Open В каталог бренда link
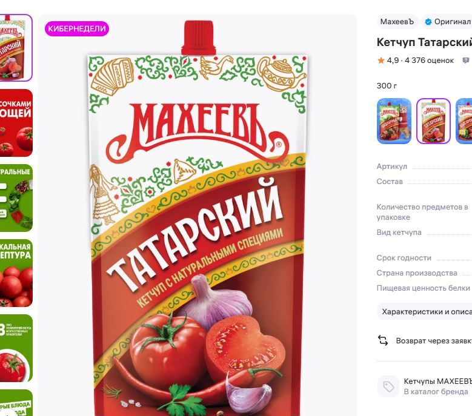 point(436,392)
